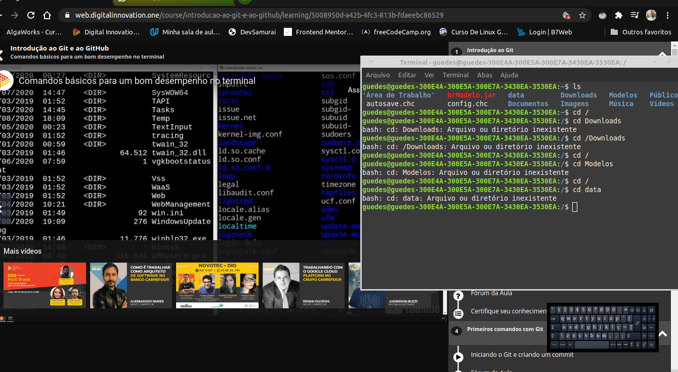678x372 pixels.
Task: Open the Arquivo menu in Terminal
Action: pos(378,75)
